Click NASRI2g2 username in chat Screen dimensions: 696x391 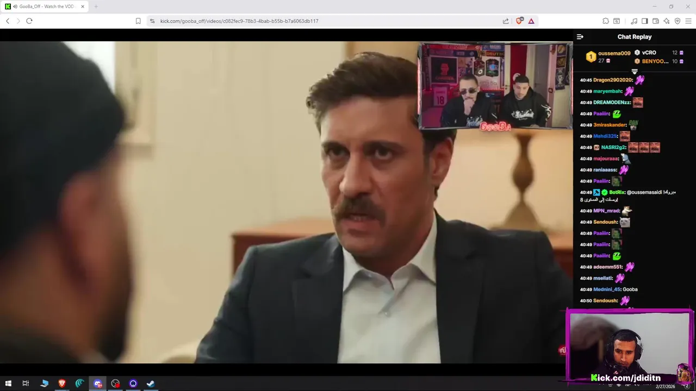(613, 147)
